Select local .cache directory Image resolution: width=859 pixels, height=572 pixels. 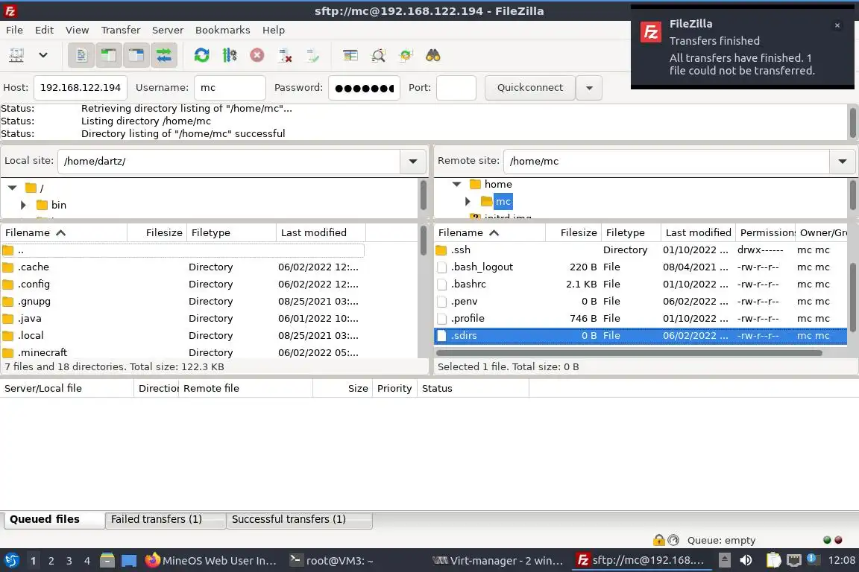[x=183, y=267]
